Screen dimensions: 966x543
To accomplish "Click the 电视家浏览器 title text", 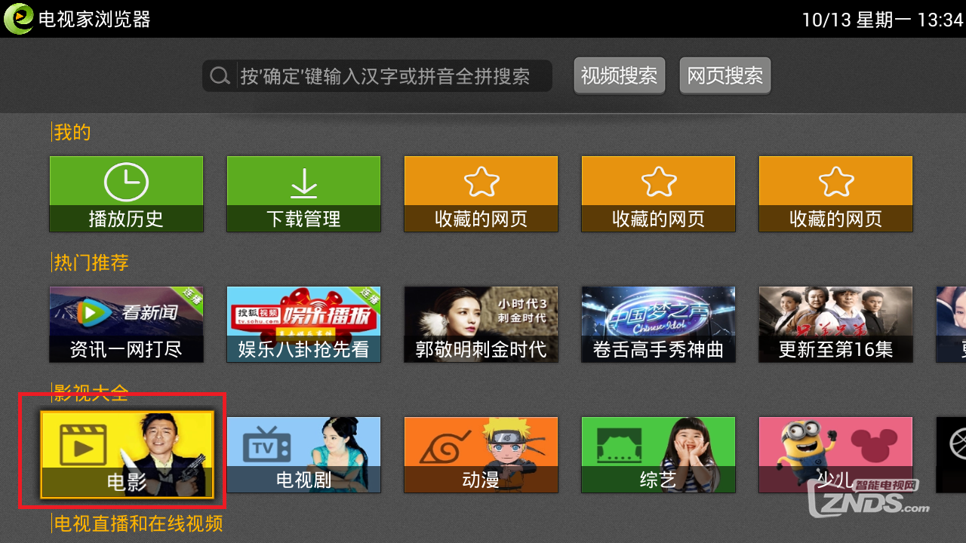I will [94, 19].
